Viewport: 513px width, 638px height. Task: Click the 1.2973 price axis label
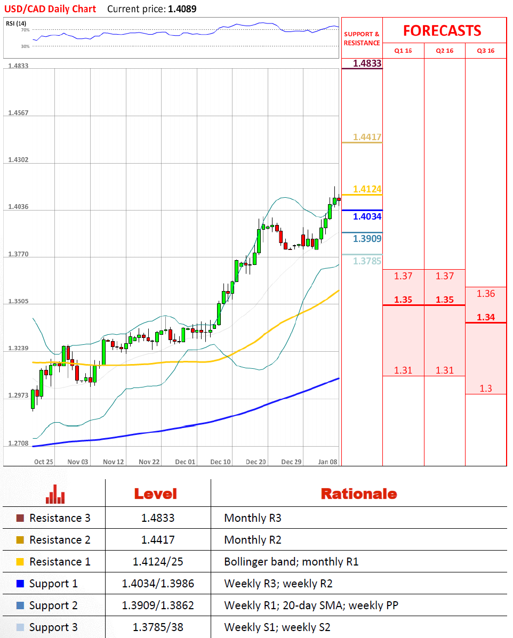[18, 395]
